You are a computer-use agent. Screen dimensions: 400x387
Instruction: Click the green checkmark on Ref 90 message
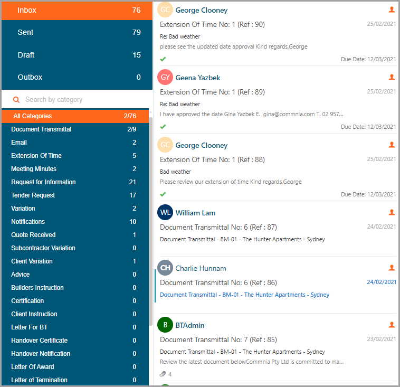(163, 59)
